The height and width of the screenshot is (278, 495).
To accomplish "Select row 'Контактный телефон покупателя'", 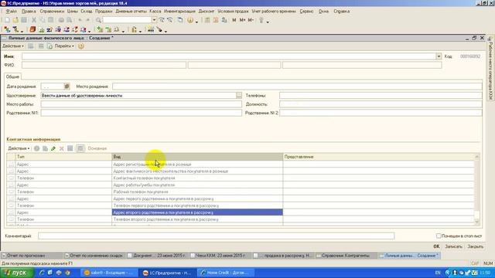I will 241,178.
